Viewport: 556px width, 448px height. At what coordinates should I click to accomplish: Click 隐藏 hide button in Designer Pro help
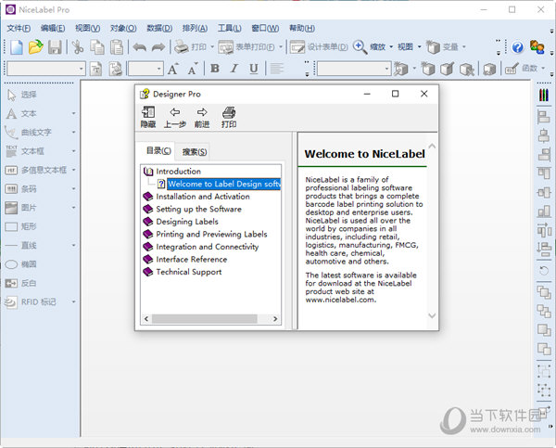(148, 117)
